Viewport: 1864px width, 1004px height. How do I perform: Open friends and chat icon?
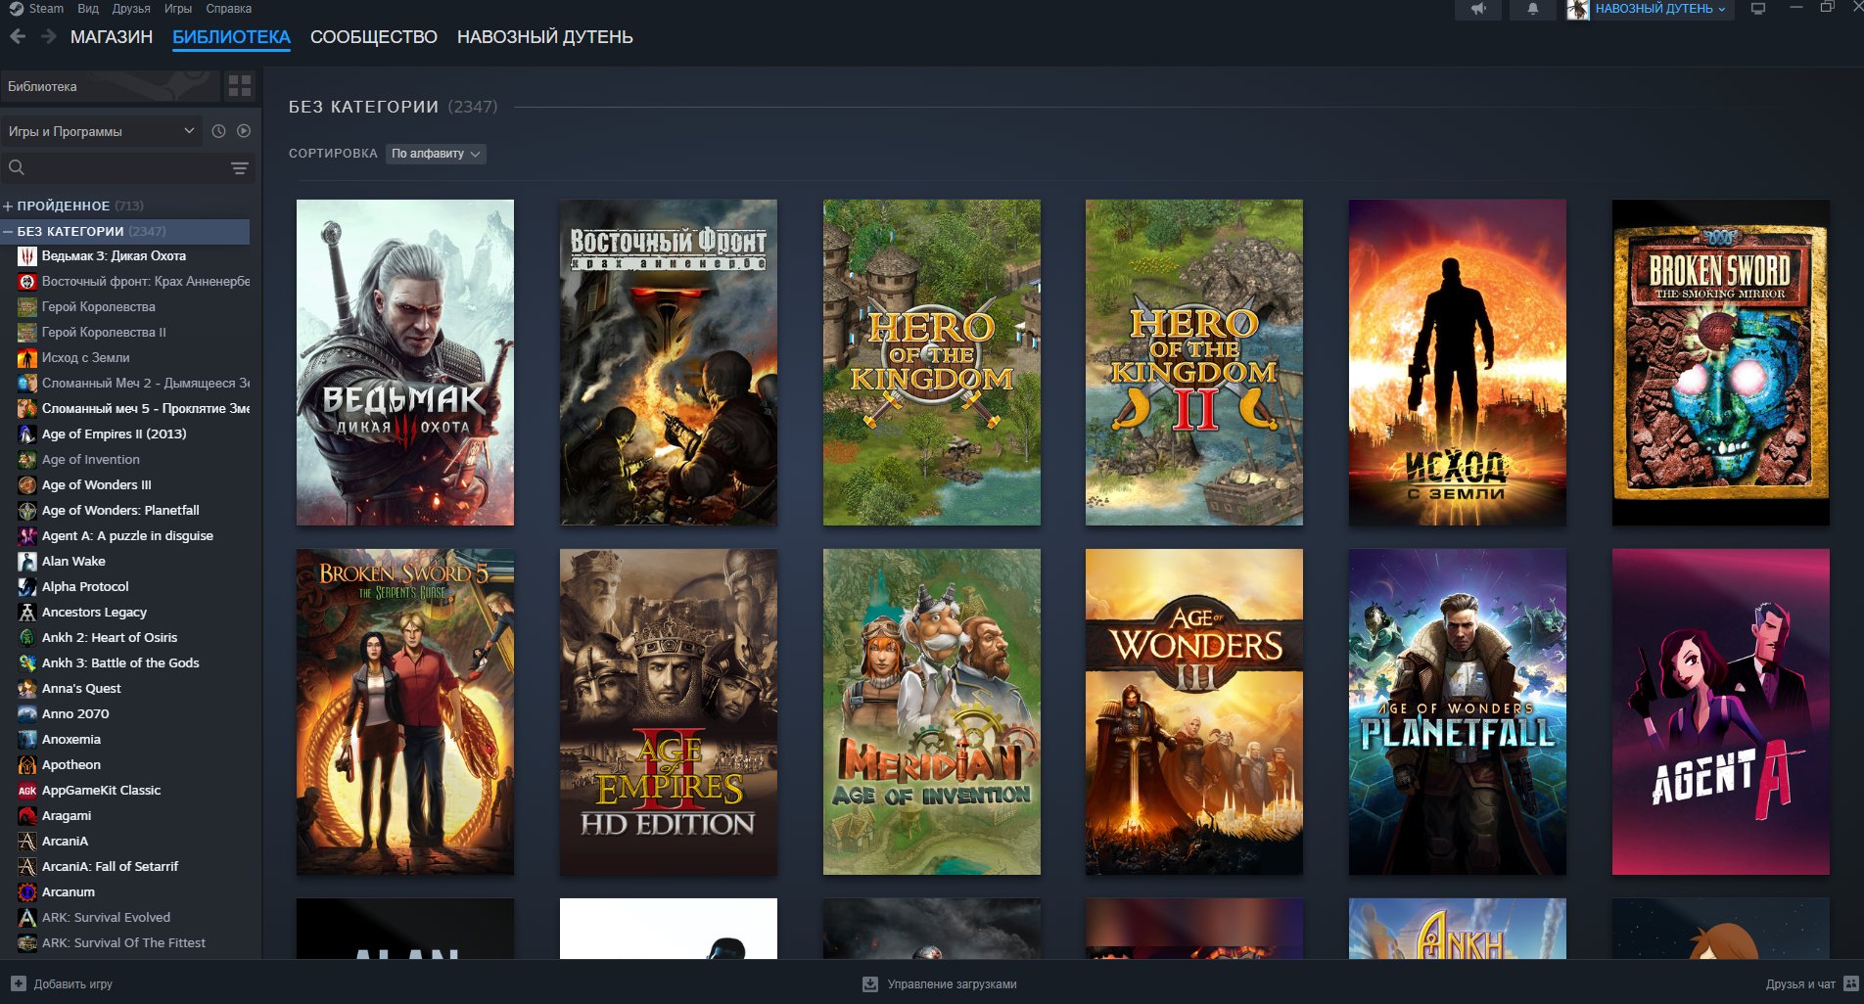coord(1851,983)
